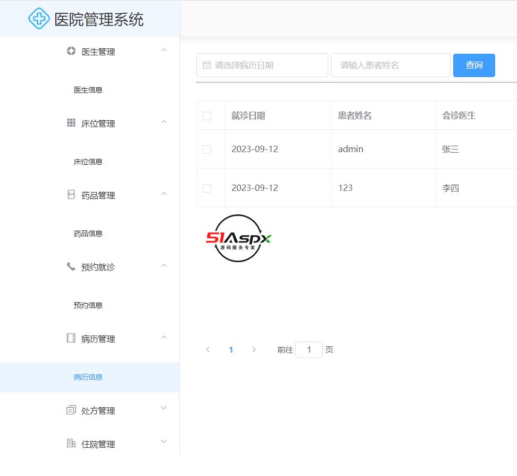Click the 病历管理 notebook icon
The image size is (517, 476).
71,338
